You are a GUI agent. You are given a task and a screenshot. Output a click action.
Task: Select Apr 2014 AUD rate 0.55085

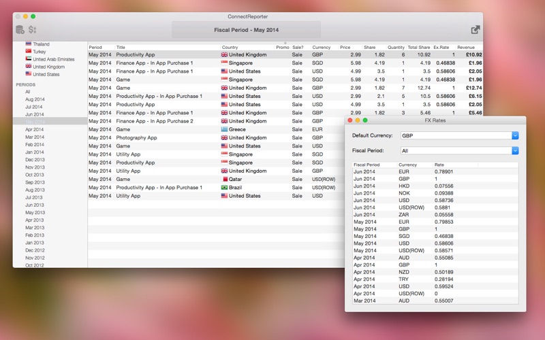coord(444,258)
